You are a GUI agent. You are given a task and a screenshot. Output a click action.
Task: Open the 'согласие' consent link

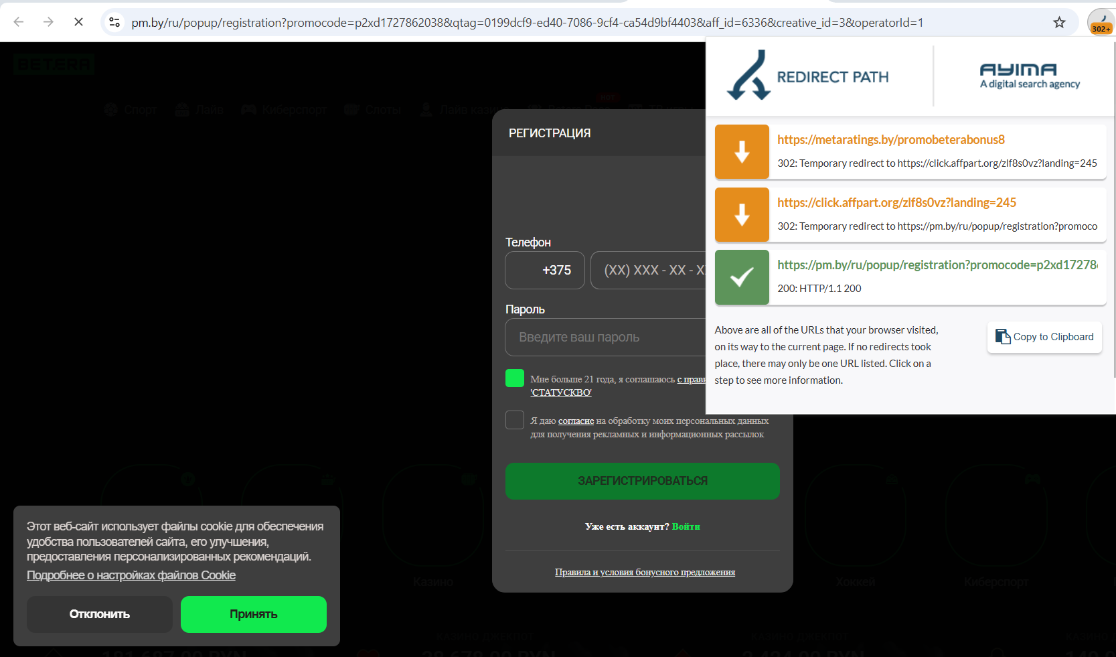576,421
